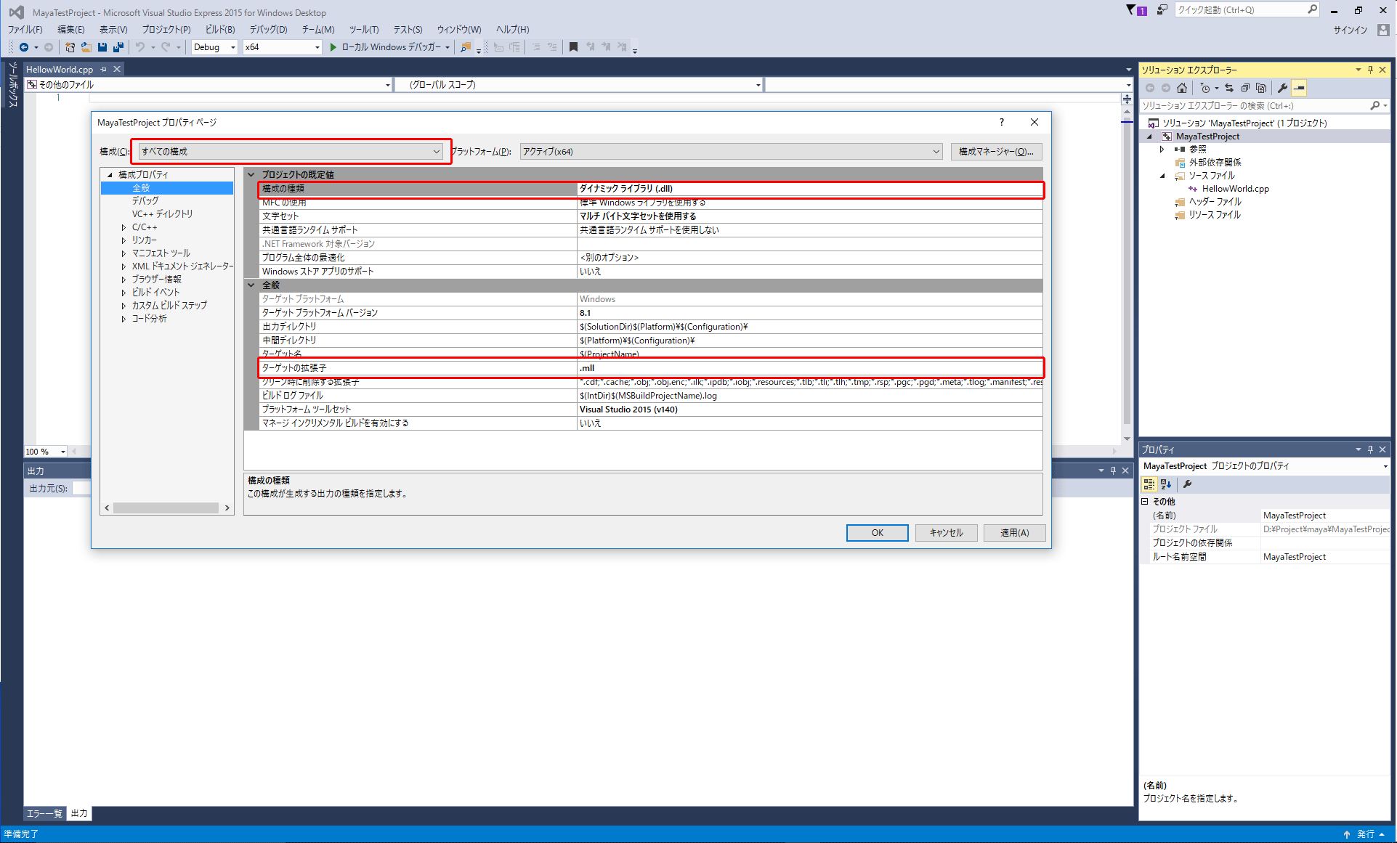Viewport: 1397px width, 843px height.
Task: Click the Save All toolbar icon
Action: [x=118, y=47]
